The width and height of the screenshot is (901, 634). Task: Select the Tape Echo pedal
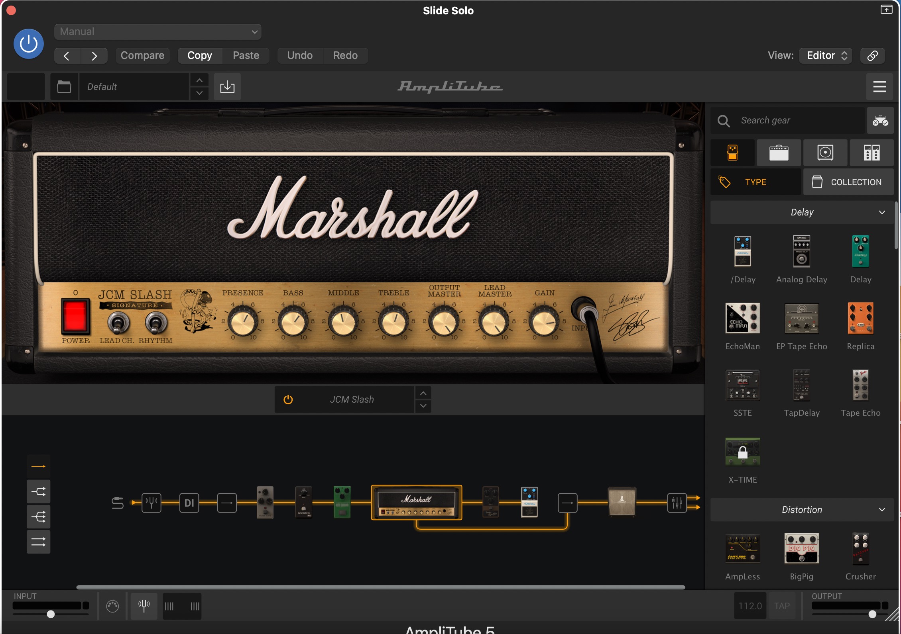[860, 385]
